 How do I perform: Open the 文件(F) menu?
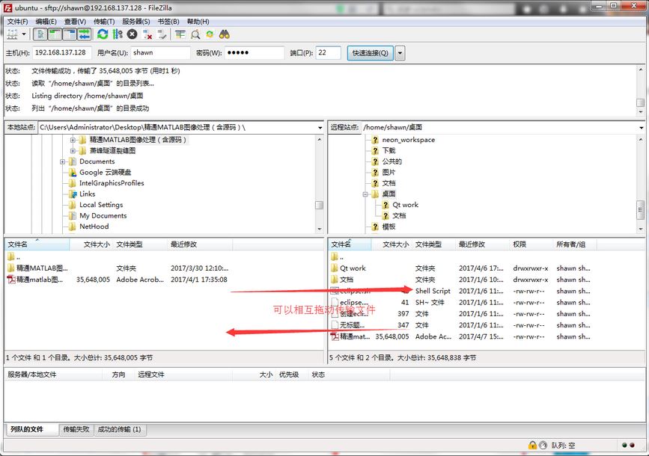pos(17,22)
